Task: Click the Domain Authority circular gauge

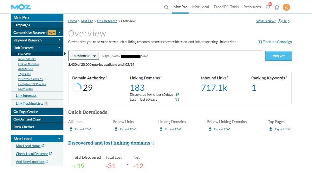Action: [x=77, y=88]
